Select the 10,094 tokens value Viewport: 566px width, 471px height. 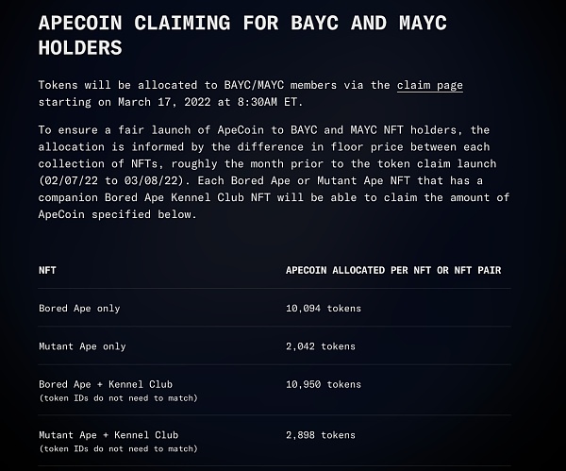(323, 309)
